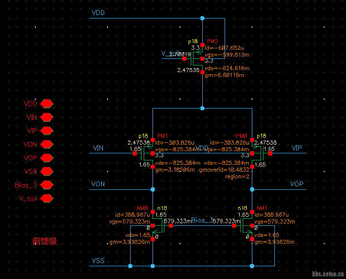The width and height of the screenshot is (346, 279).
Task: Click the NM1 vds=1.65 annotation
Action: 267,235
